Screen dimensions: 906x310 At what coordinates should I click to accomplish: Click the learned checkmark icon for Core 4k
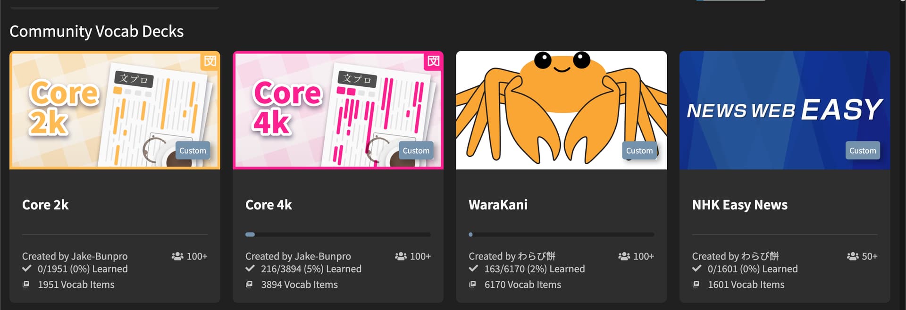(250, 268)
